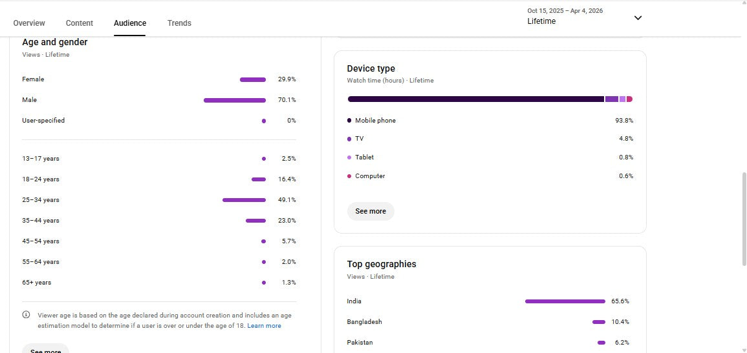Click the Tablet device label
The width and height of the screenshot is (747, 353).
[x=365, y=157]
